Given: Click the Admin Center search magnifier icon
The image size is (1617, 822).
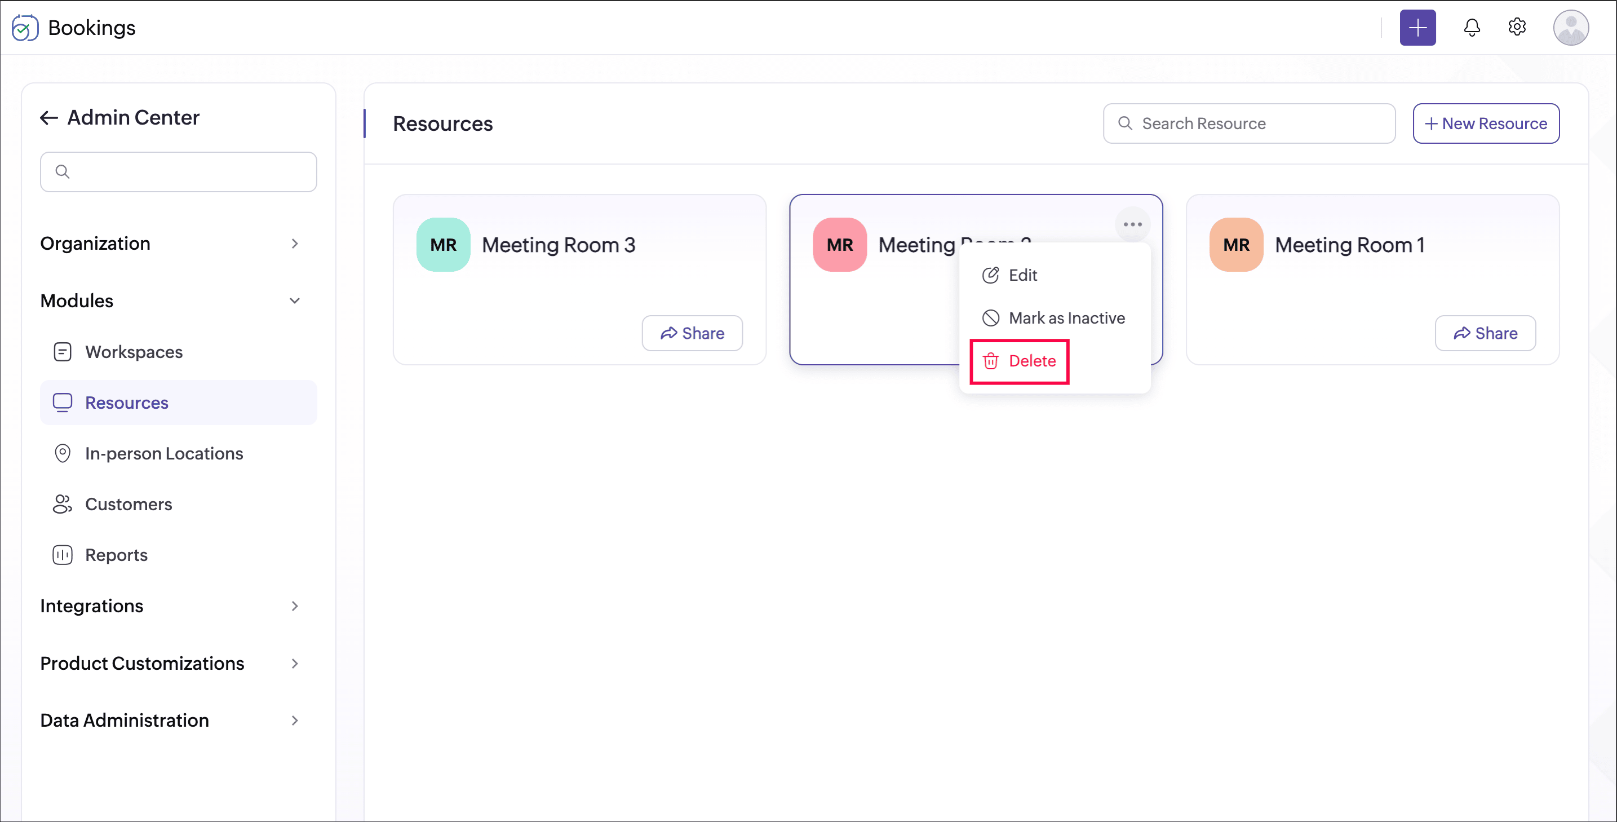Looking at the screenshot, I should 62,171.
